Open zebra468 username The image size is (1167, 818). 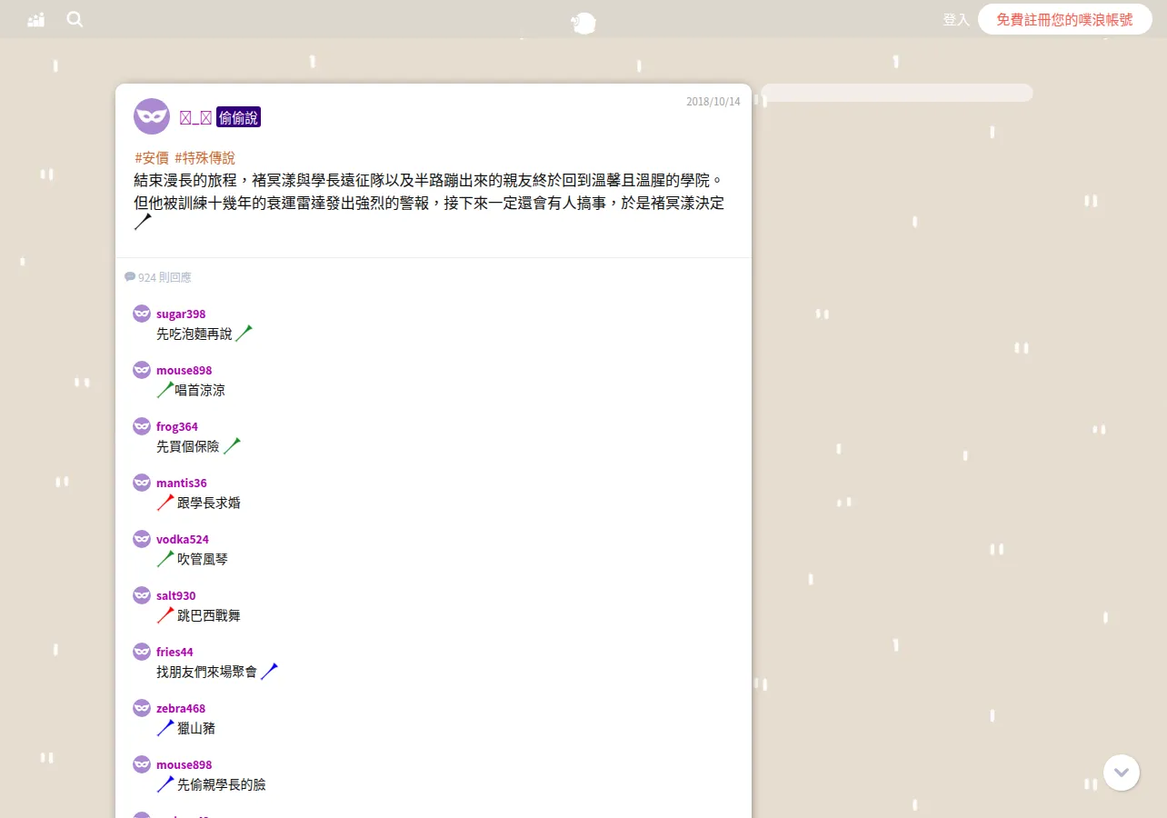181,709
